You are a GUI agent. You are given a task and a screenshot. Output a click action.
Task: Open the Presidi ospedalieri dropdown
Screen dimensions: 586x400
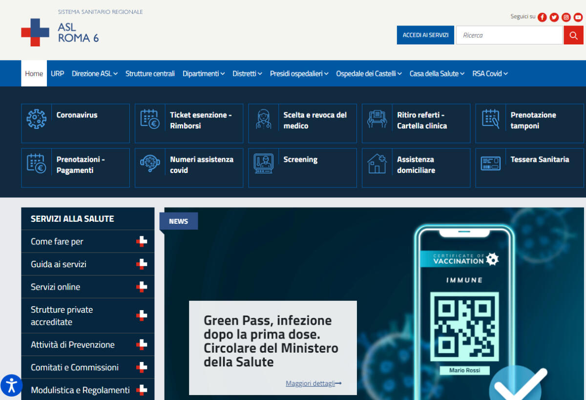(x=299, y=74)
